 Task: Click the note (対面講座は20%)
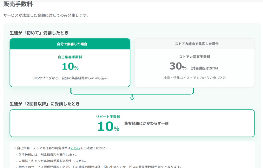pos(204,68)
